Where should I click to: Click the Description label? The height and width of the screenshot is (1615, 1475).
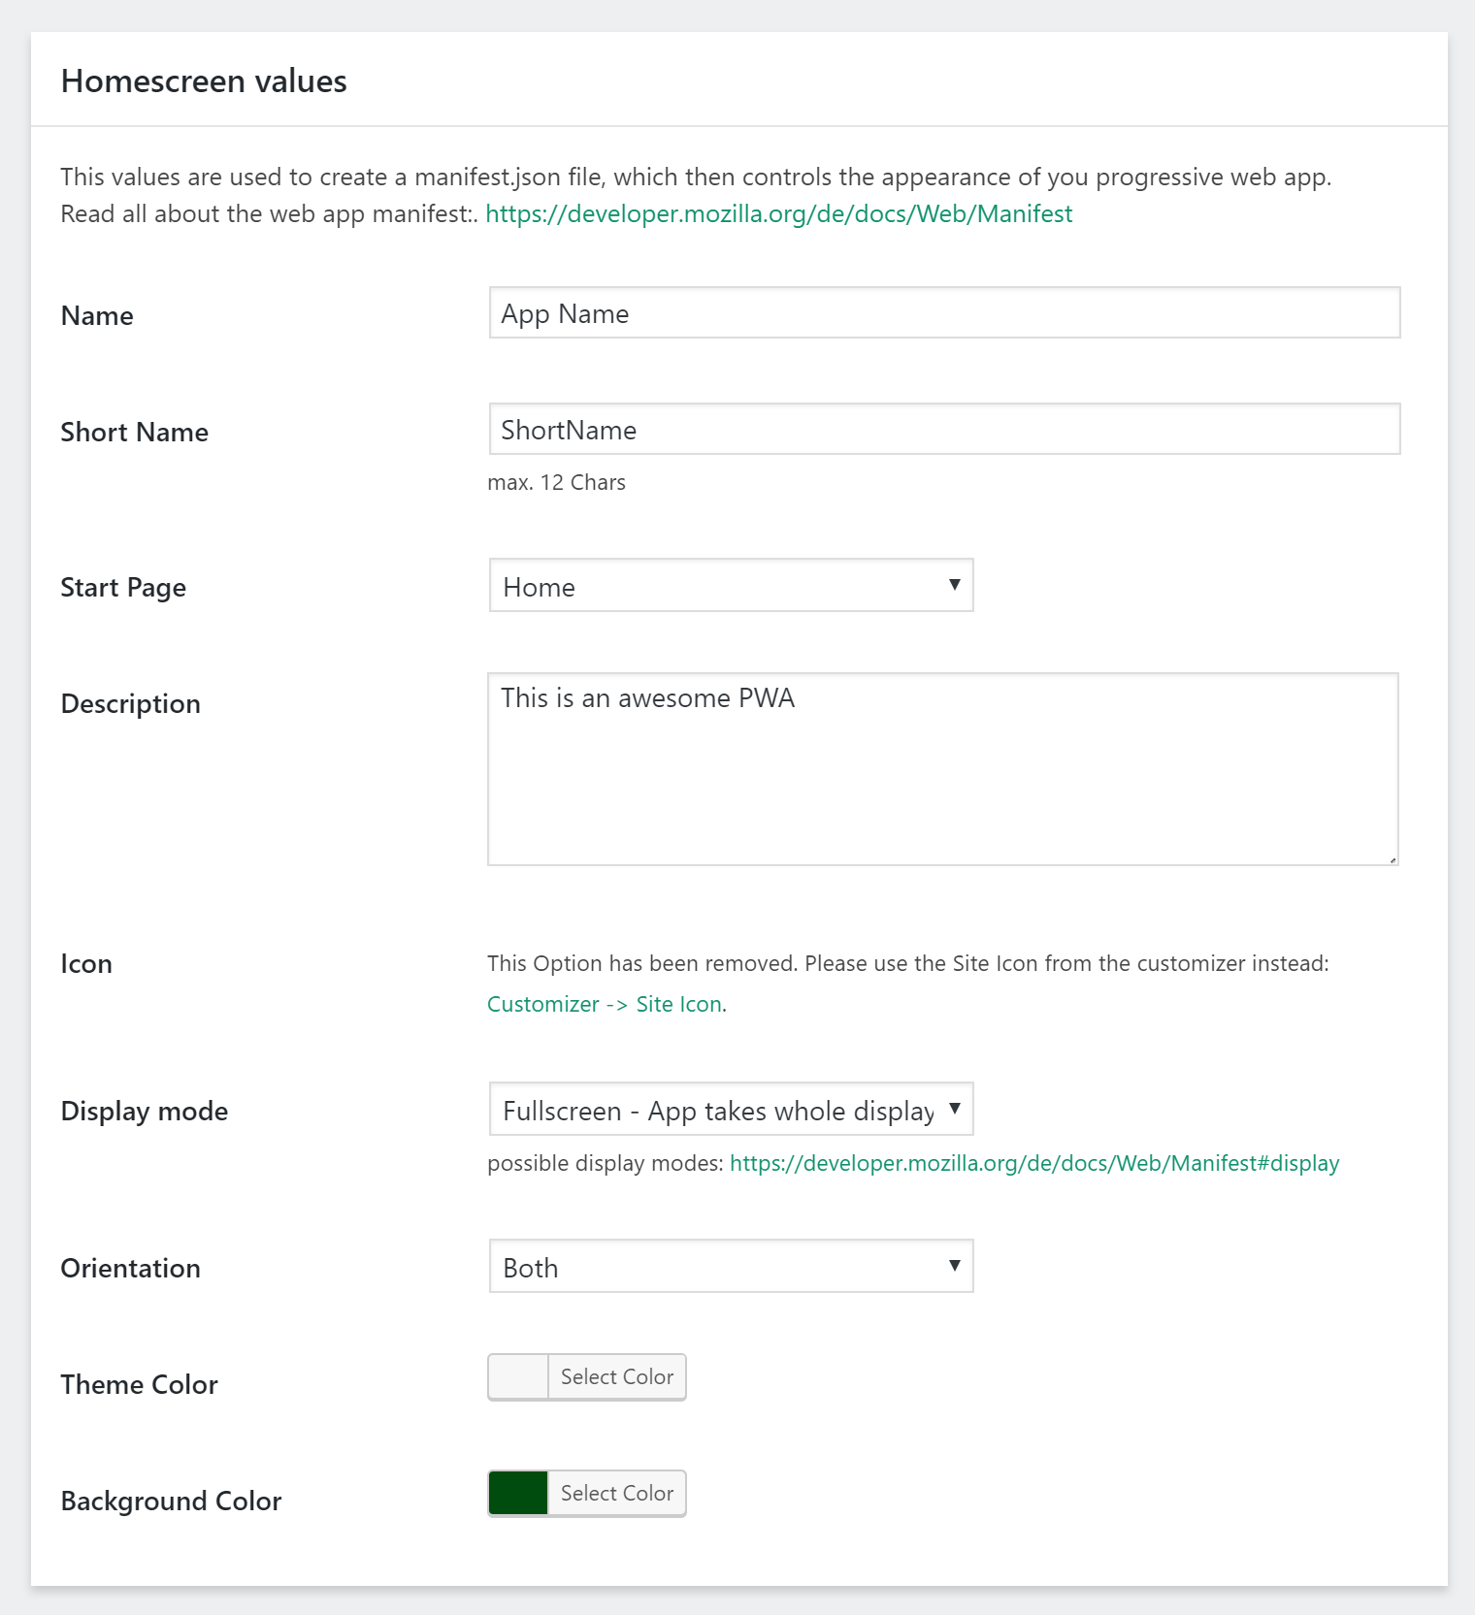(130, 704)
